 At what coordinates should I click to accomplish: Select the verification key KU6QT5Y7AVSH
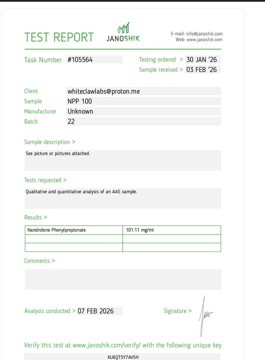[x=123, y=357]
